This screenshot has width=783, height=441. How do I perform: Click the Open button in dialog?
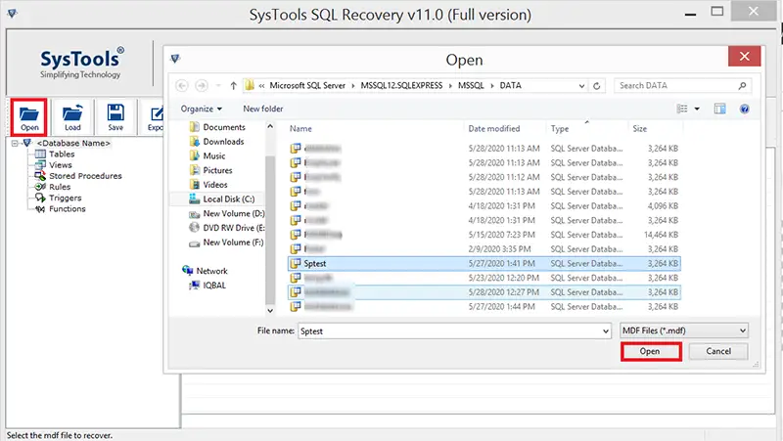[651, 352]
